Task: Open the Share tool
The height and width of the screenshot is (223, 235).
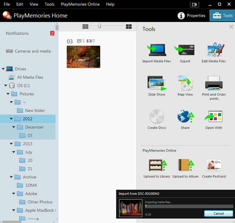Action: point(185,119)
